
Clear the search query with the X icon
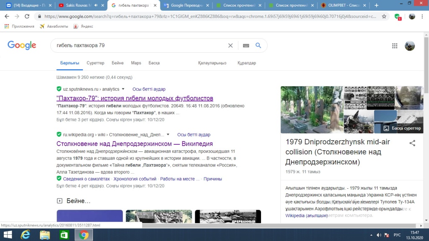coord(230,45)
